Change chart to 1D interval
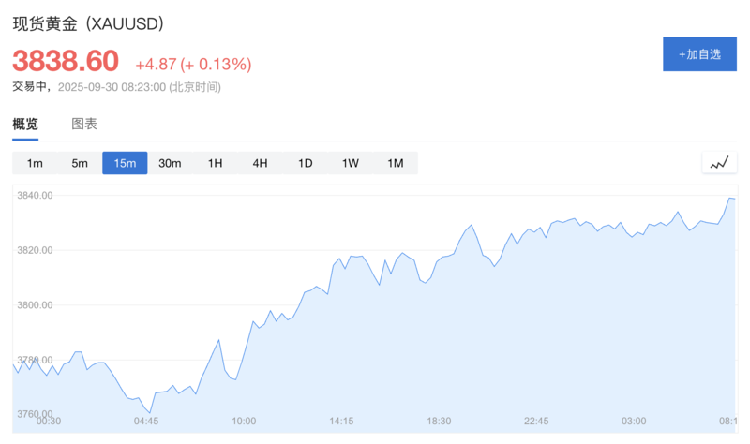750x444 pixels. click(x=305, y=163)
